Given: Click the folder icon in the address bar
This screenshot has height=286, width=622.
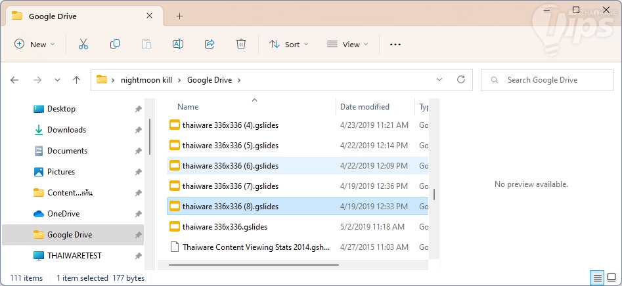Looking at the screenshot, I should [102, 79].
